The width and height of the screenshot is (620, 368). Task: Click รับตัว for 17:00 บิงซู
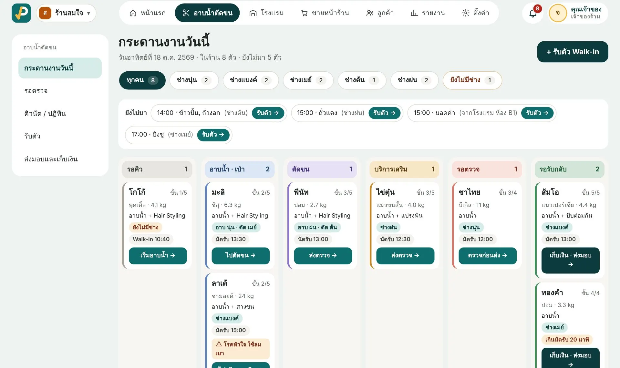point(213,135)
